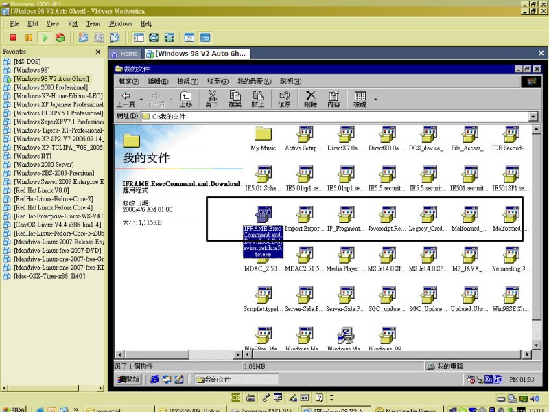
Task: Switch to the Home tab
Action: pos(124,54)
